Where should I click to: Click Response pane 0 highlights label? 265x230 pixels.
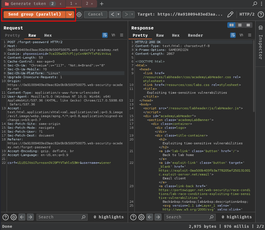click(x=237, y=217)
